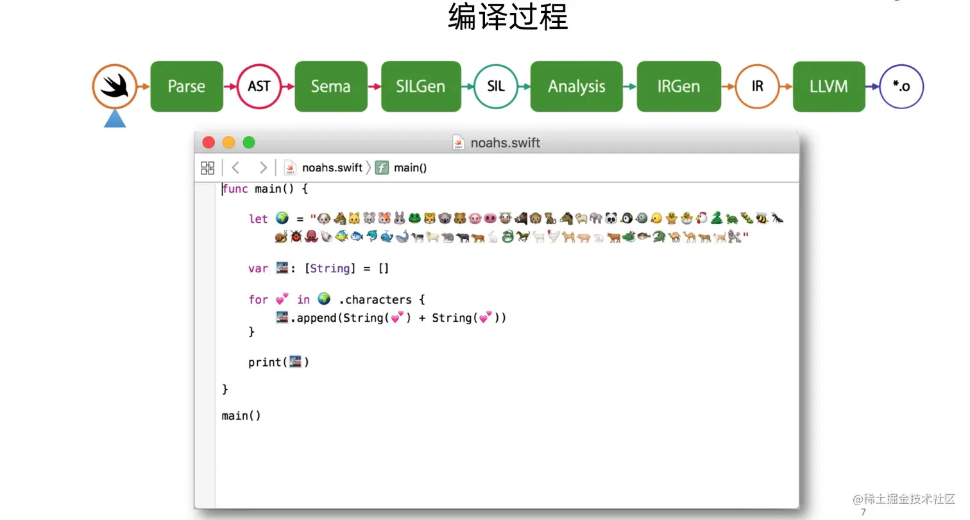Select the Sema stage box

click(x=331, y=86)
